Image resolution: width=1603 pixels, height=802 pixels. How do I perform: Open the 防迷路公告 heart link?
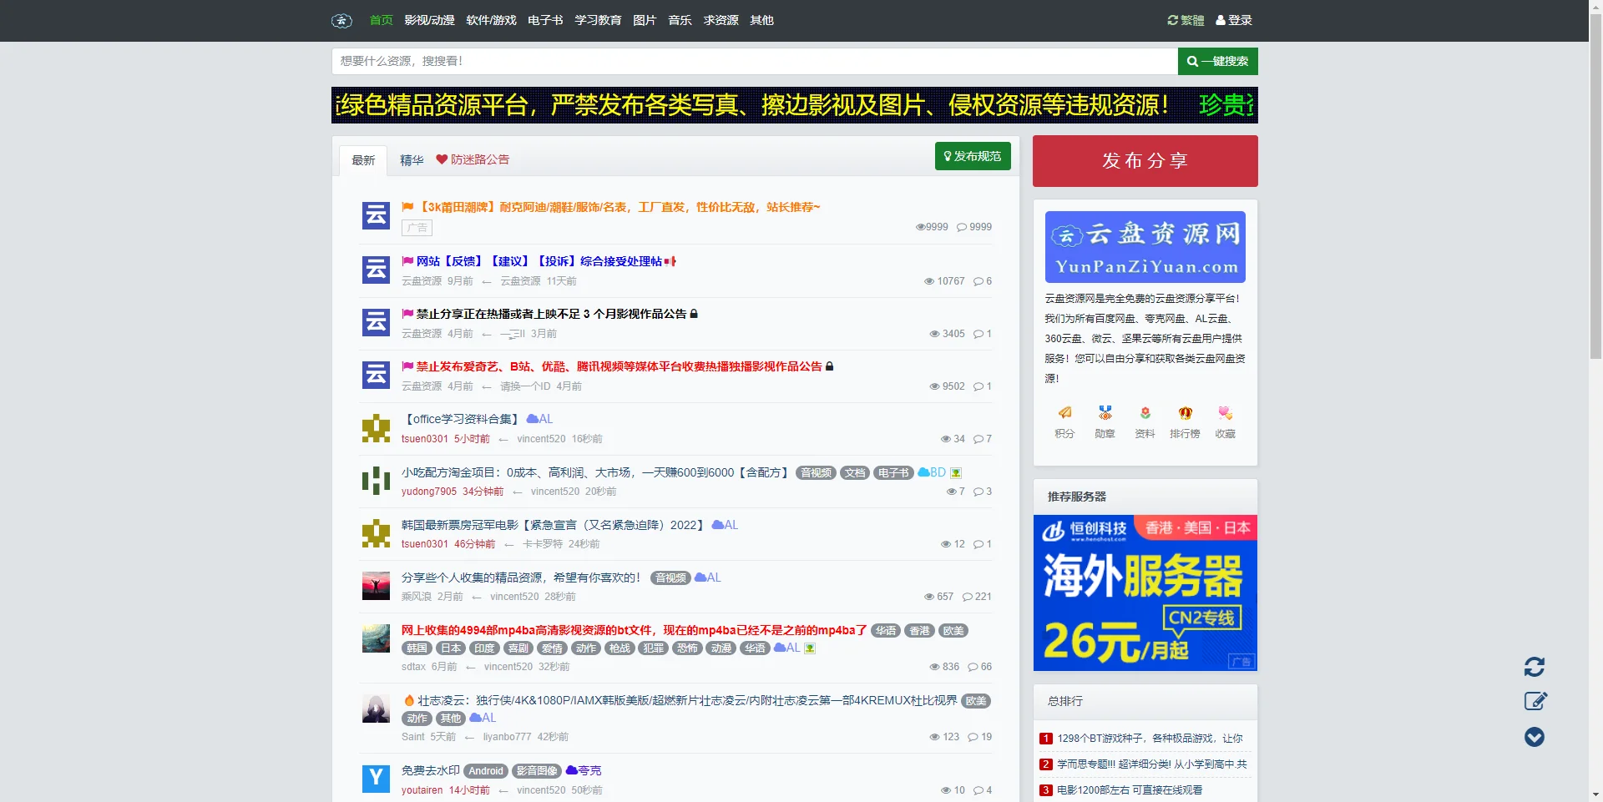coord(473,159)
